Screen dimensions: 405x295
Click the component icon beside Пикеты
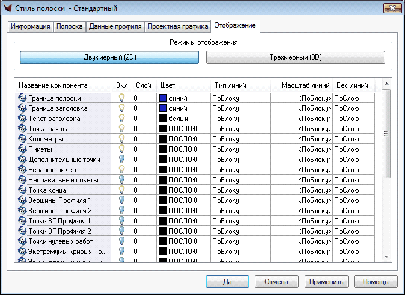point(23,149)
